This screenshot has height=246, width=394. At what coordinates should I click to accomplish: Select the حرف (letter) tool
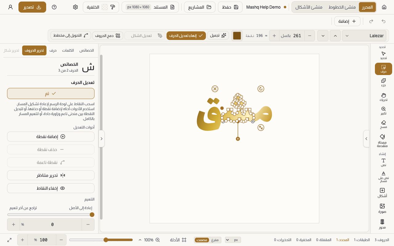pos(383,69)
